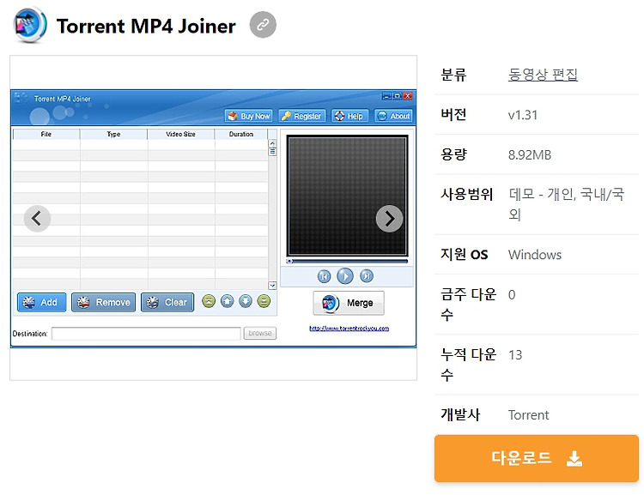Click the Torrent MP4 Joiner app logo
The width and height of the screenshot is (644, 495).
click(30, 25)
